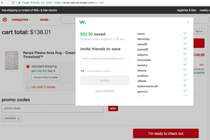Click the Gmail envelope icon
Image resolution: width=210 pixels, height=140 pixels.
point(82,71)
